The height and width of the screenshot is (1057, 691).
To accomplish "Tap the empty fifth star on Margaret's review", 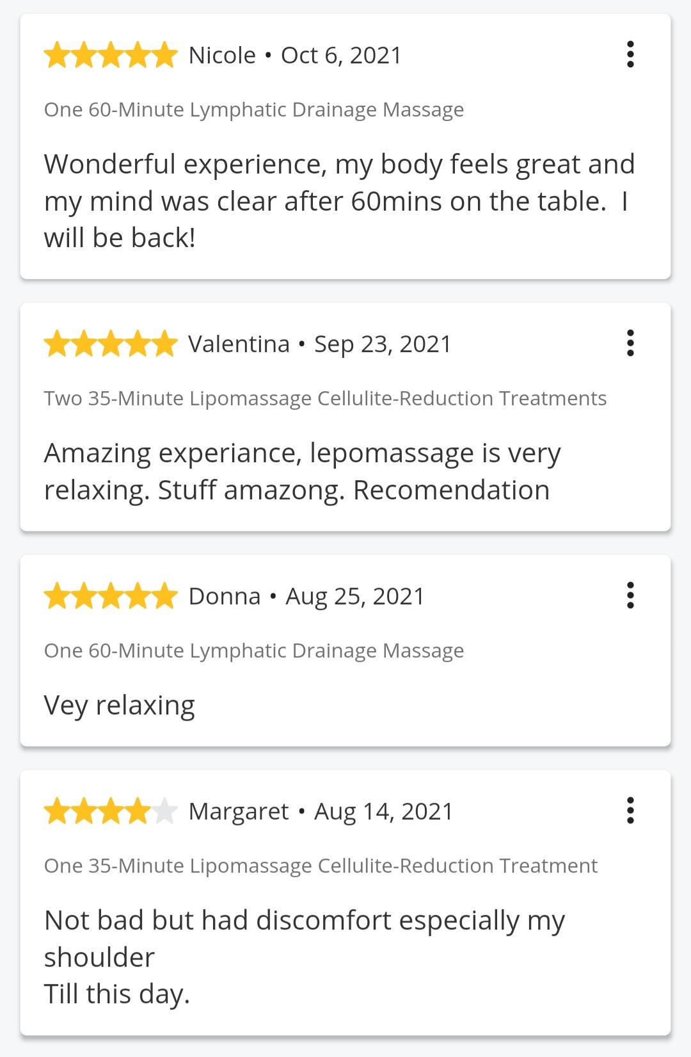I will [x=164, y=811].
